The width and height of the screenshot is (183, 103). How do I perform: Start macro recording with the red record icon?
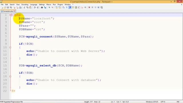click(89, 7)
